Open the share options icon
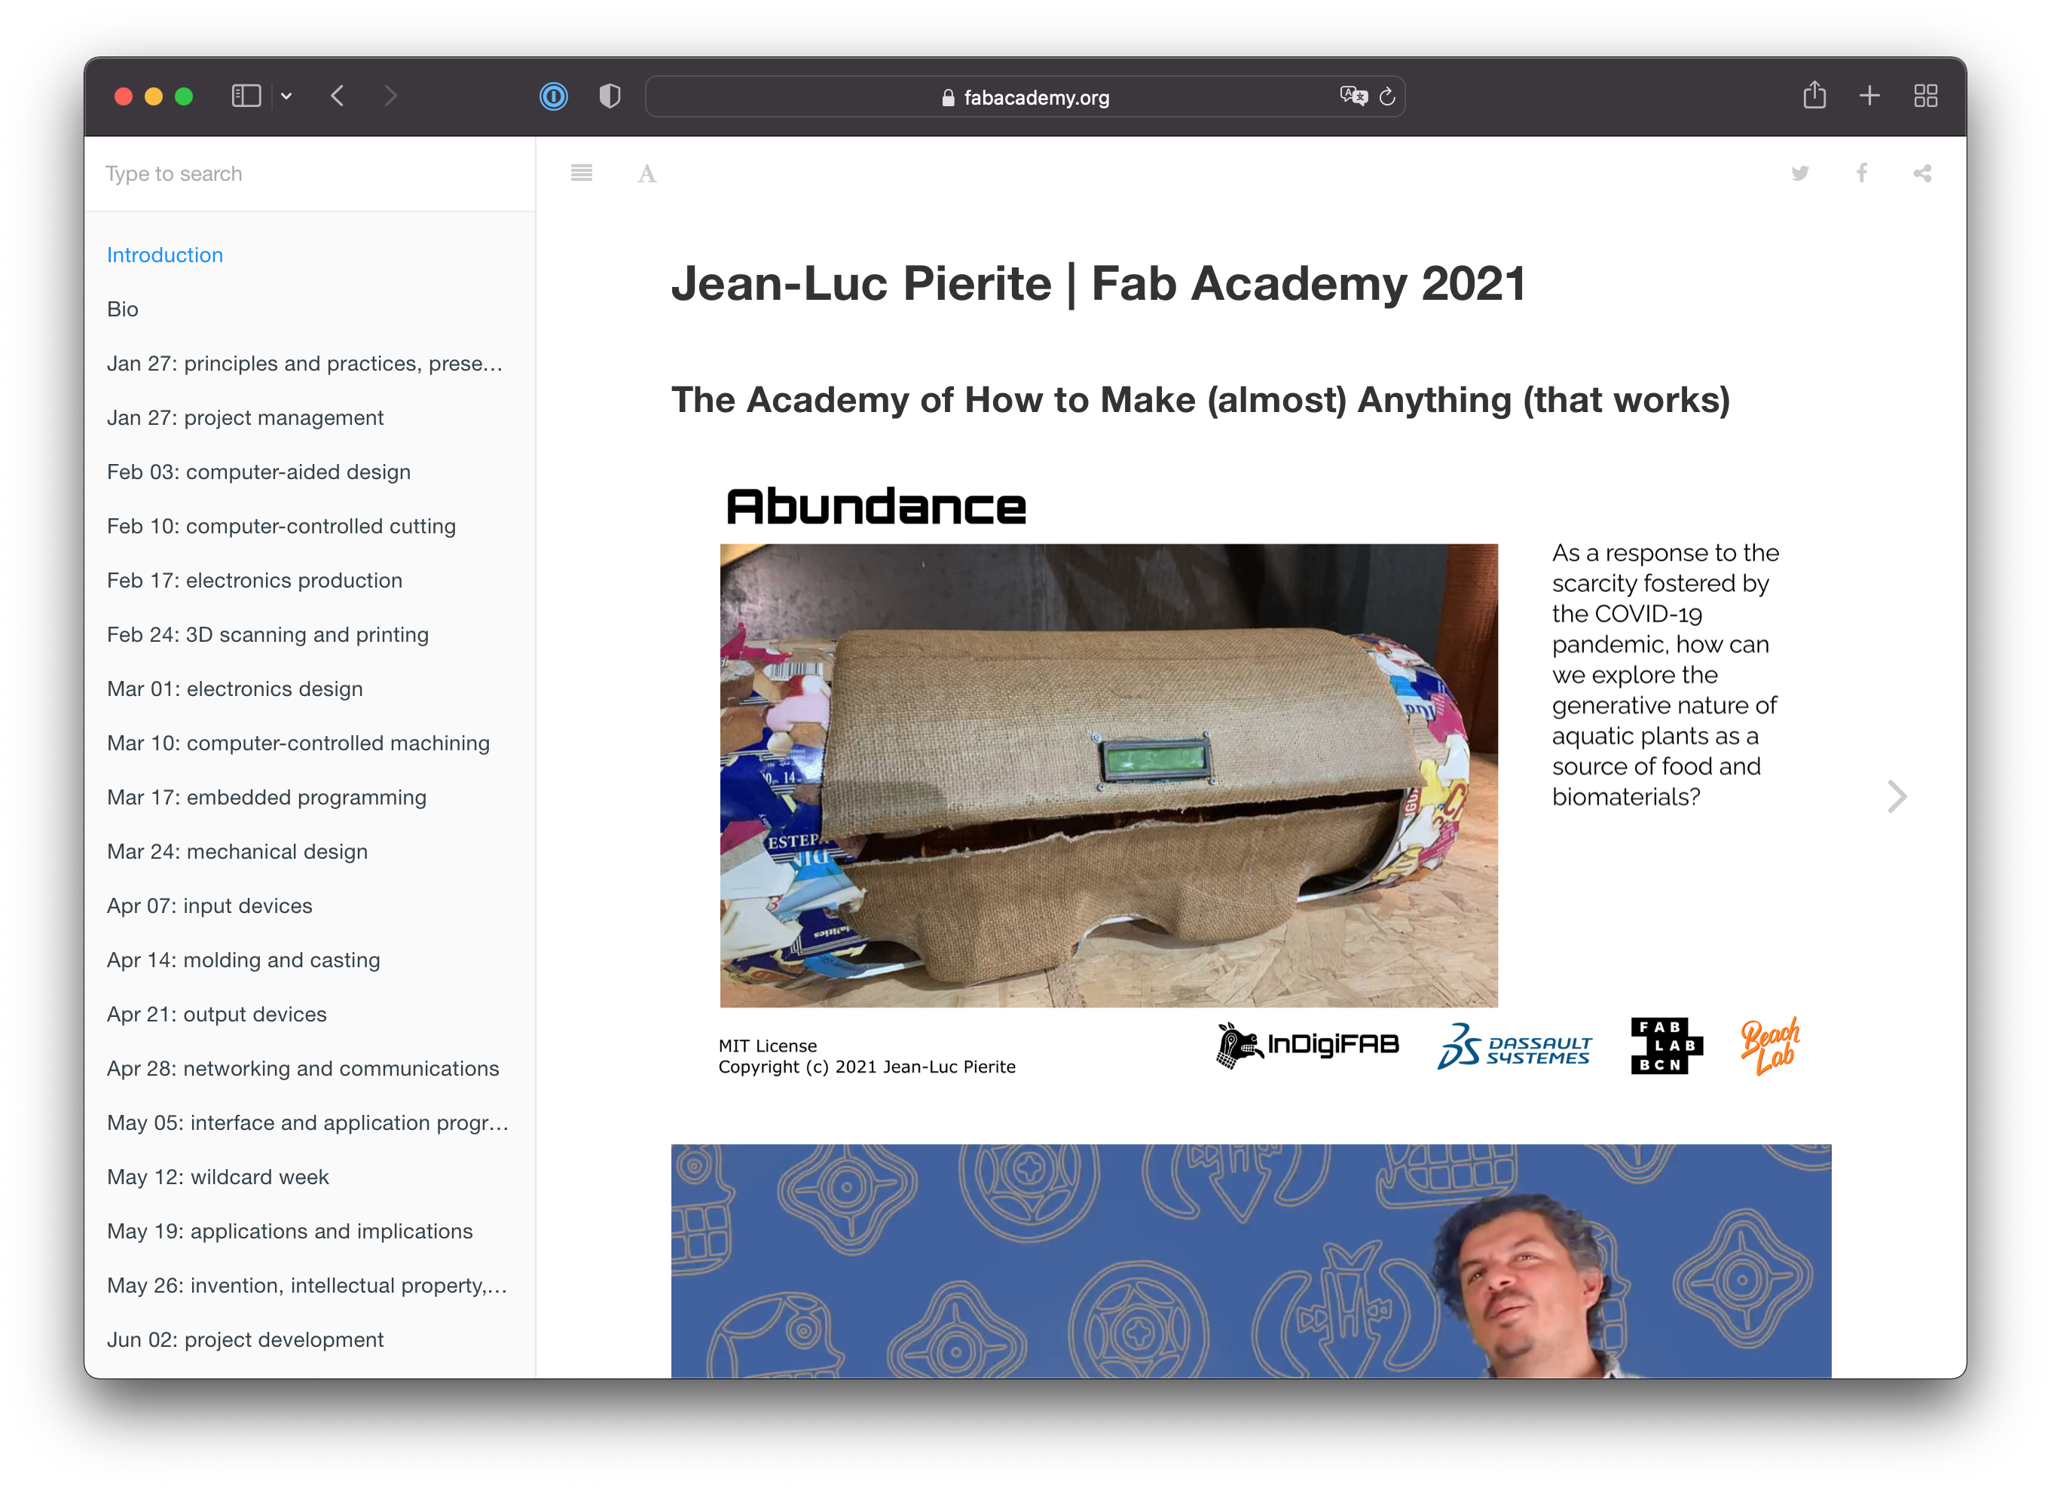 point(1921,173)
